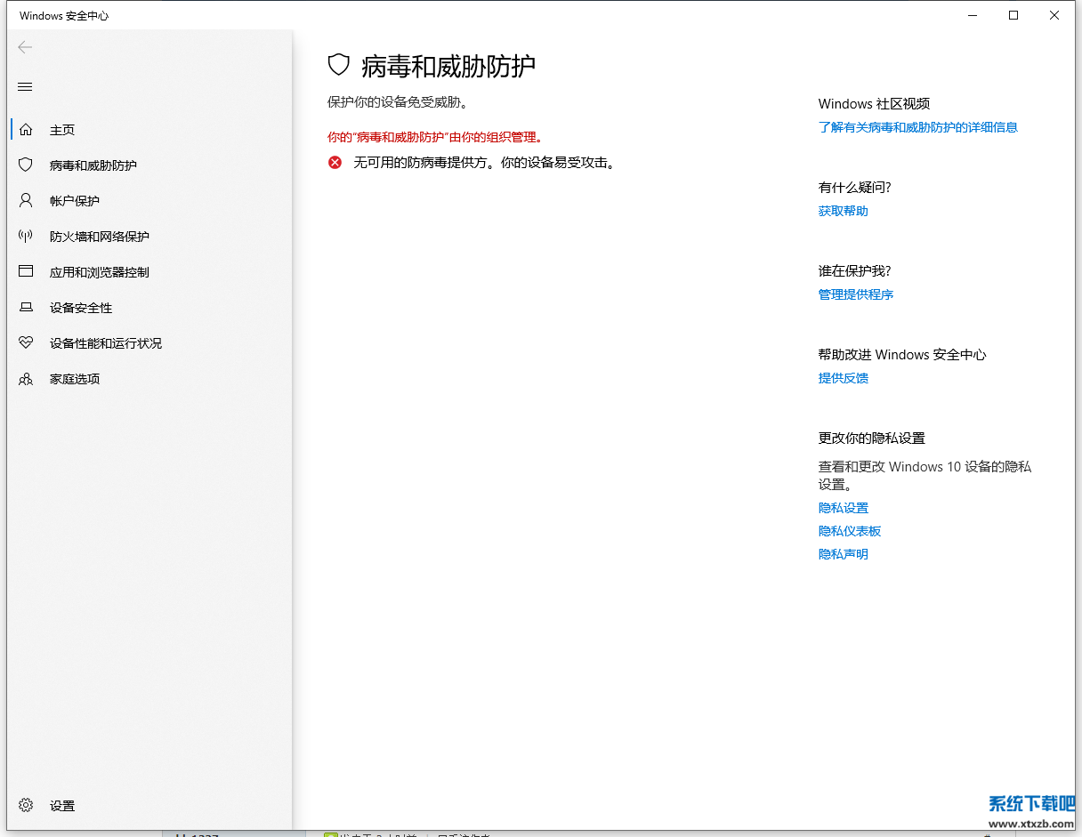1082x837 pixels.
Task: Click the back navigation arrow
Action: [x=25, y=47]
